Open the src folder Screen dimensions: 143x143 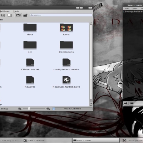coord(30,45)
